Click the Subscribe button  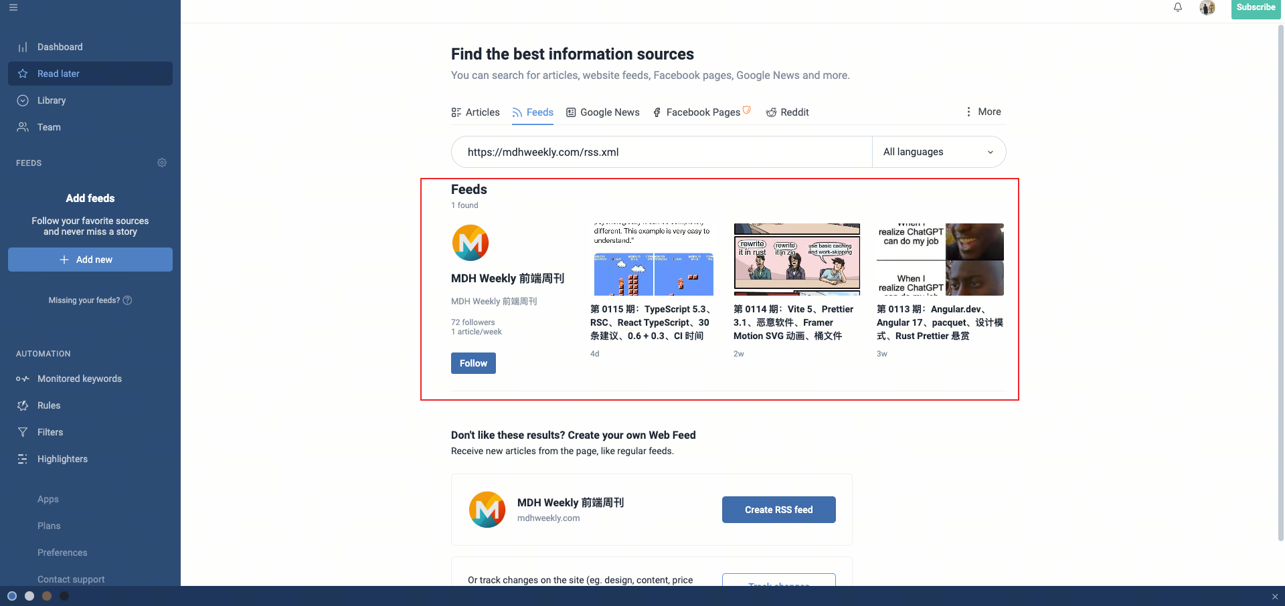[1256, 8]
